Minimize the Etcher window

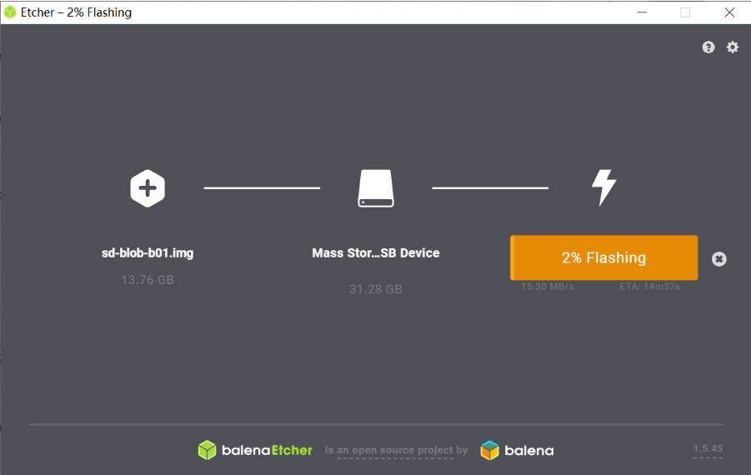click(642, 12)
